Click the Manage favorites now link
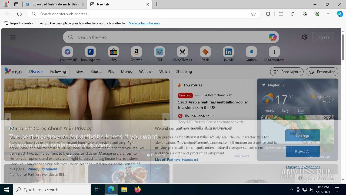This screenshot has width=346, height=195. pos(144,23)
